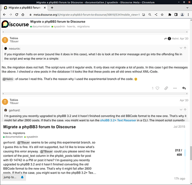Copy link to Tobias's post via chain icon

166,88
